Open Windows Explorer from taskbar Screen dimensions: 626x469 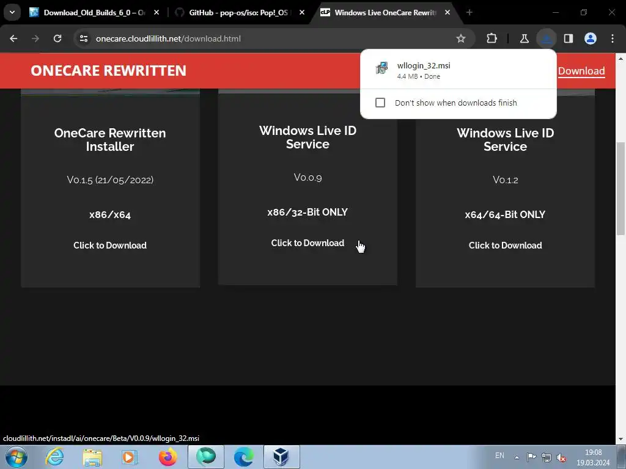pyautogui.click(x=92, y=457)
